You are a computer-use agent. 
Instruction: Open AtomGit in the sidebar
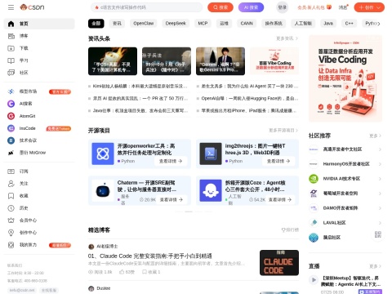39,116
